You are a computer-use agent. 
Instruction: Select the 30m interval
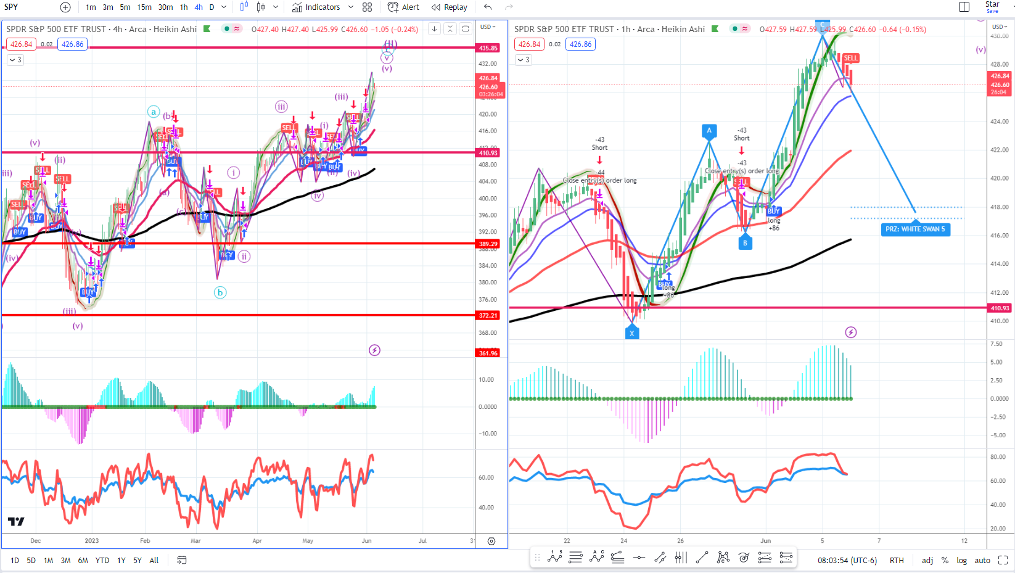[165, 7]
